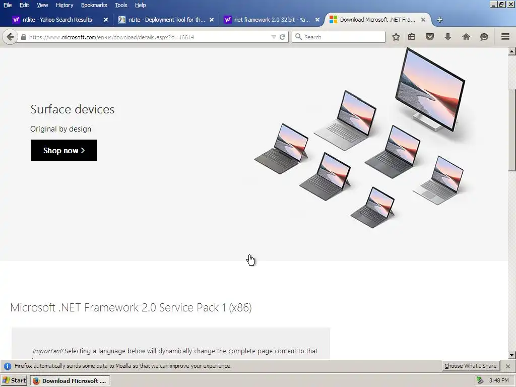This screenshot has width=516, height=387.
Task: Click Firefox taskbar button Download Microsoft
Action: tap(70, 381)
